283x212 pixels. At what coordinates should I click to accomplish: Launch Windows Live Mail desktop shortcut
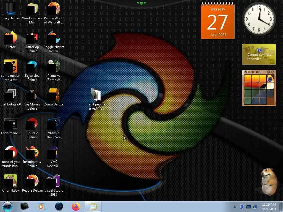(32, 13)
